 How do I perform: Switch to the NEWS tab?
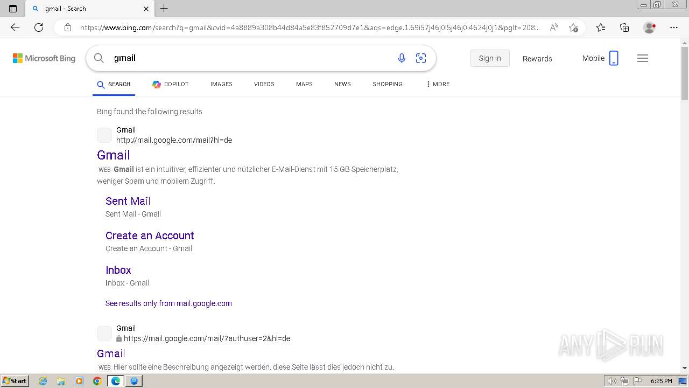click(x=342, y=84)
